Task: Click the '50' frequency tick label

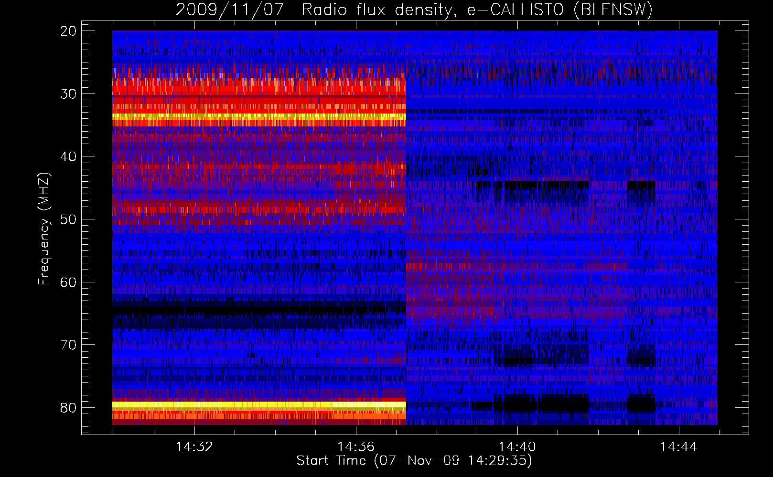Action: [x=69, y=219]
